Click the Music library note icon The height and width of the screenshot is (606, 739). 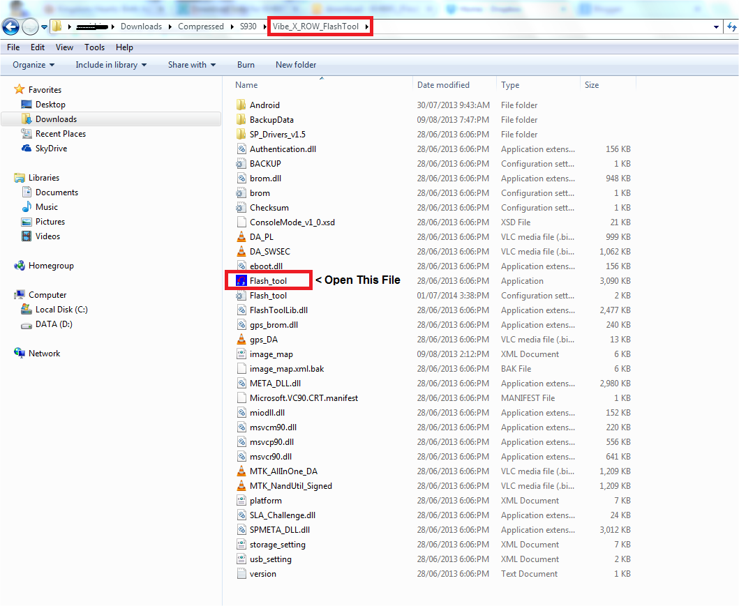point(27,206)
